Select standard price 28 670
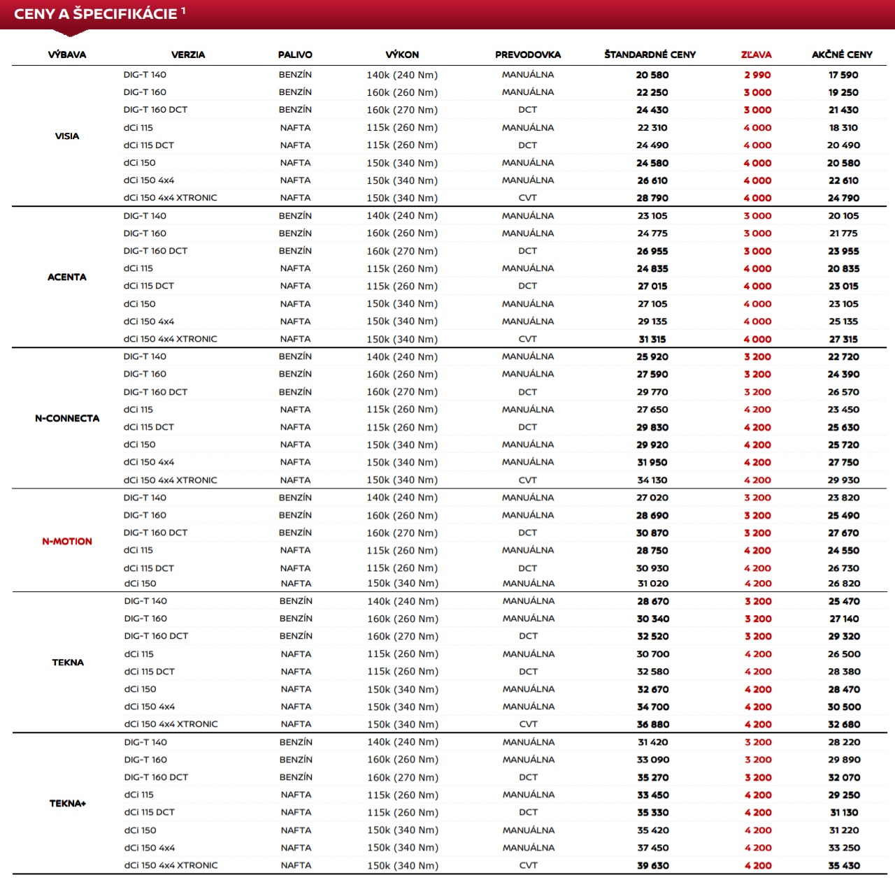The width and height of the screenshot is (895, 889). [x=653, y=602]
